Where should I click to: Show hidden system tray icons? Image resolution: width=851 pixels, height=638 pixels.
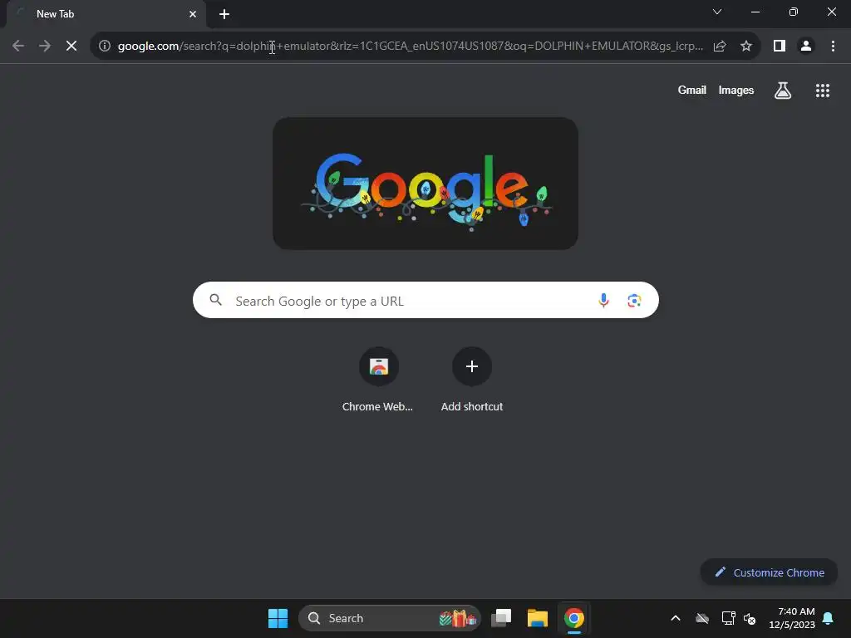(676, 618)
